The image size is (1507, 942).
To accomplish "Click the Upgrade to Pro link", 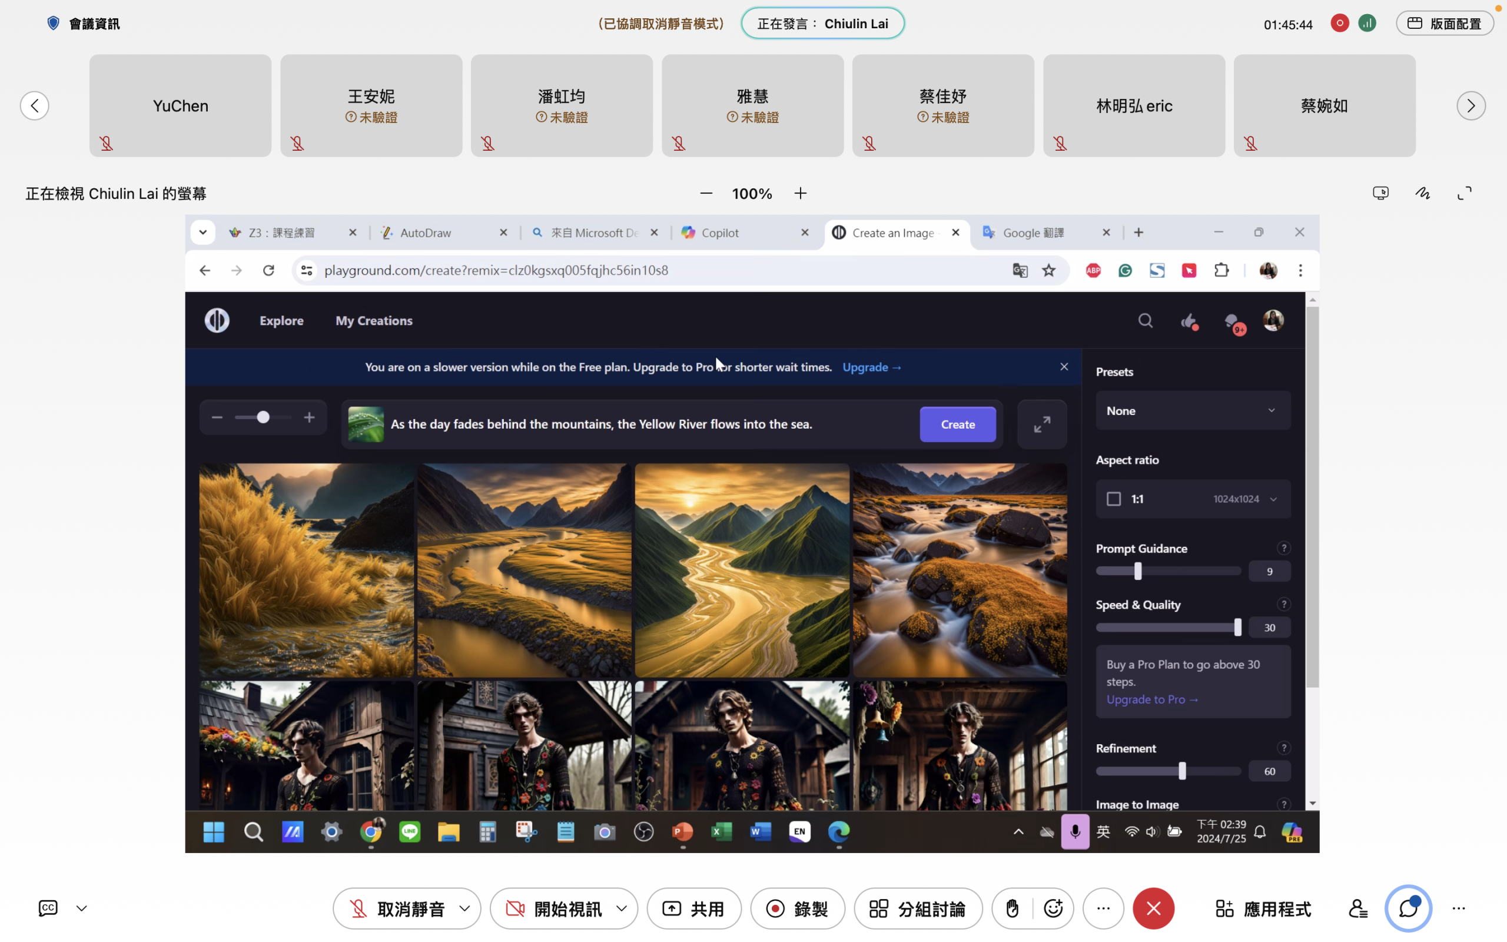I will pyautogui.click(x=1151, y=699).
